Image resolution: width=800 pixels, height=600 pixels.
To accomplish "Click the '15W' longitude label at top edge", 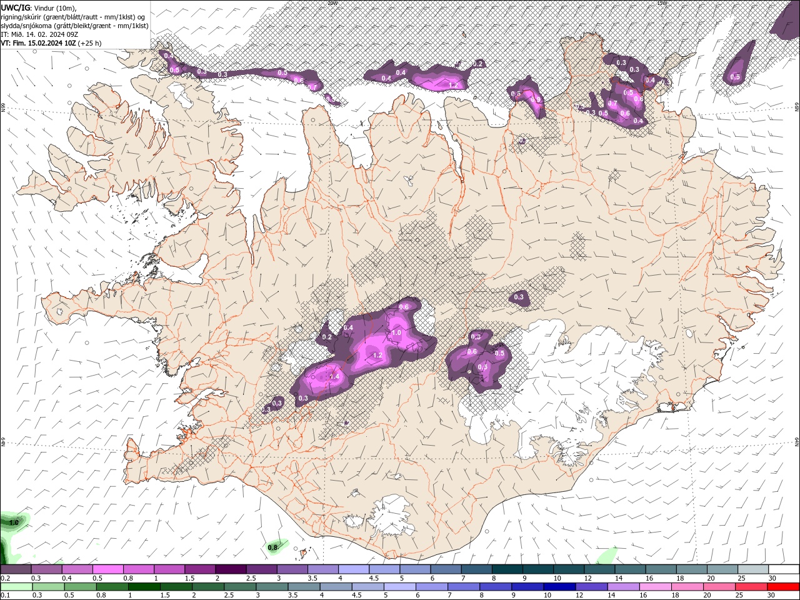I will click(662, 2).
